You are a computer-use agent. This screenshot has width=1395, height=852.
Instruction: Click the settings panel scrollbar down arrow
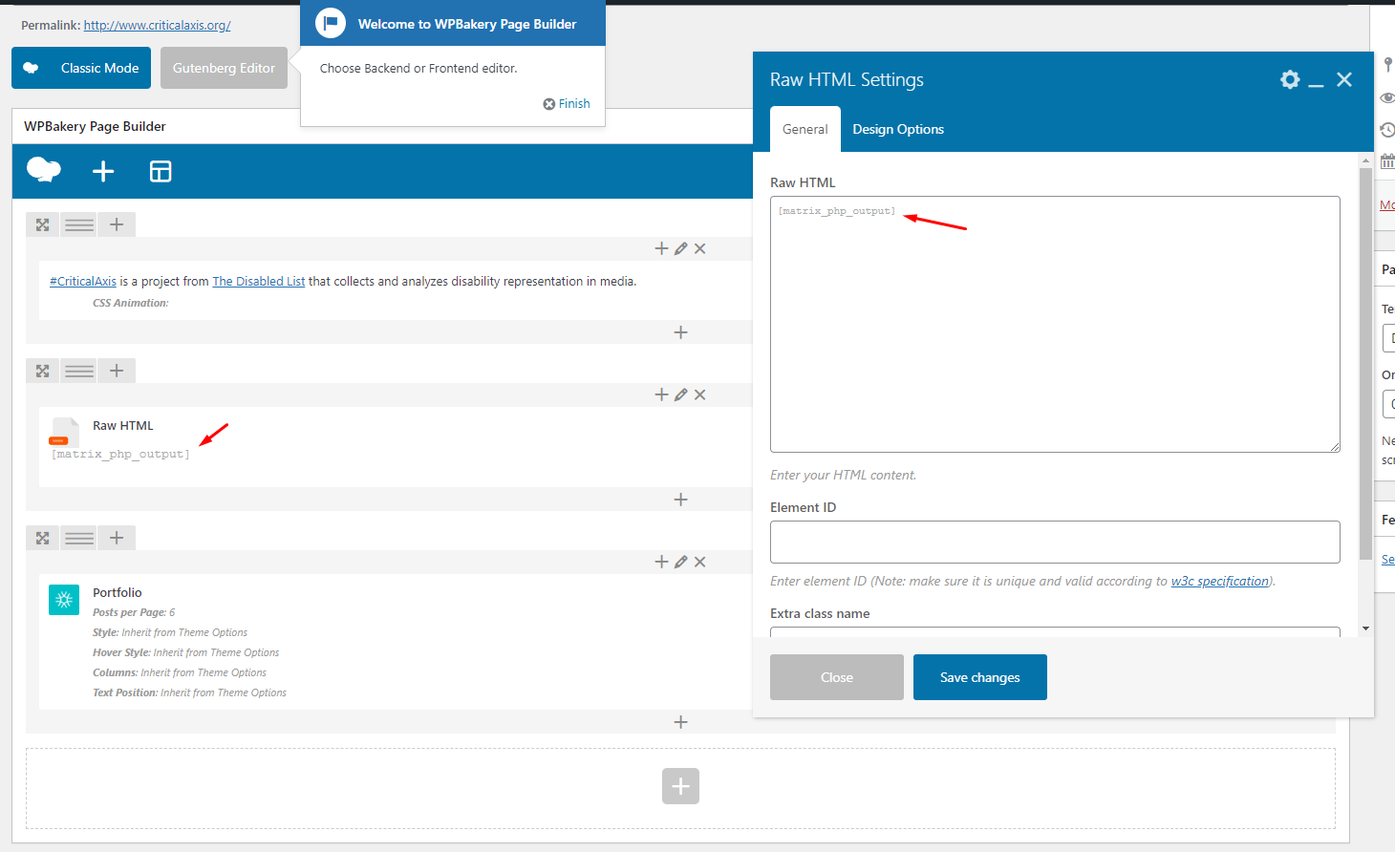point(1365,628)
